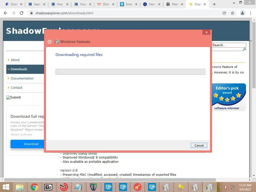Click 'Version 0.8' text
Image resolution: width=256 pixels, height=192 pixels.
(x=69, y=170)
